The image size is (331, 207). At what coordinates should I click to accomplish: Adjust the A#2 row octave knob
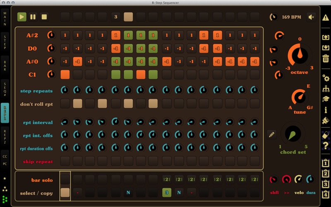pyautogui.click(x=51, y=35)
